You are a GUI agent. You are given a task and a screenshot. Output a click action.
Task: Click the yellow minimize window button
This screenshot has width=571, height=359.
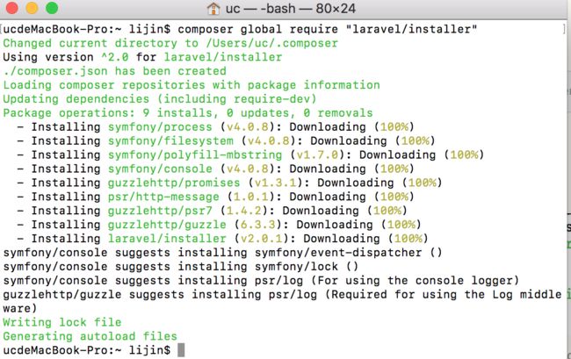[x=32, y=8]
